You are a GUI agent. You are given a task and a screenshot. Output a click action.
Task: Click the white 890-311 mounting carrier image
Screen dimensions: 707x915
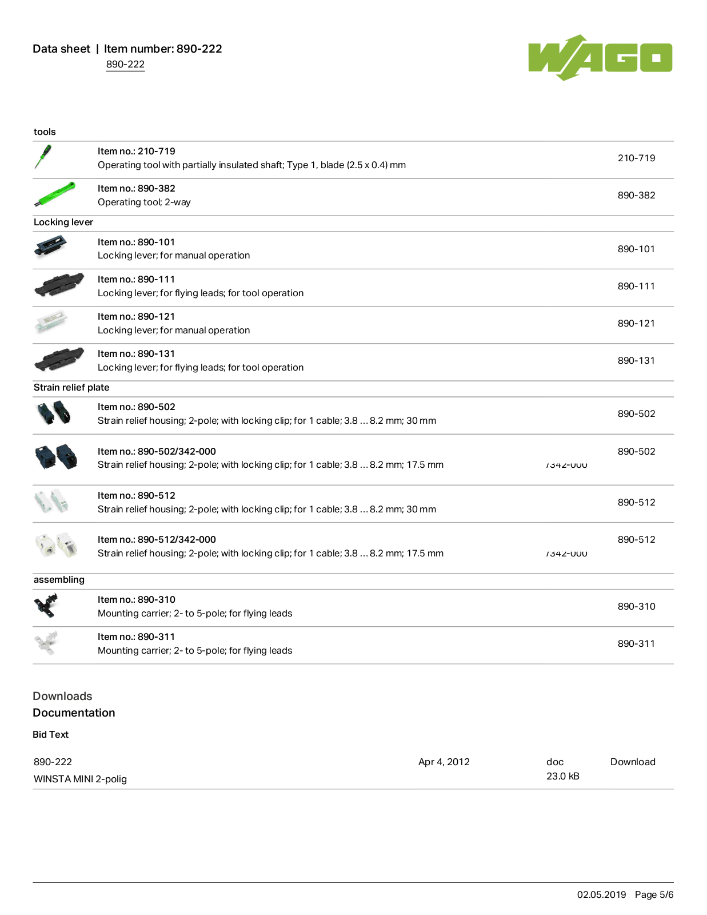click(46, 643)
